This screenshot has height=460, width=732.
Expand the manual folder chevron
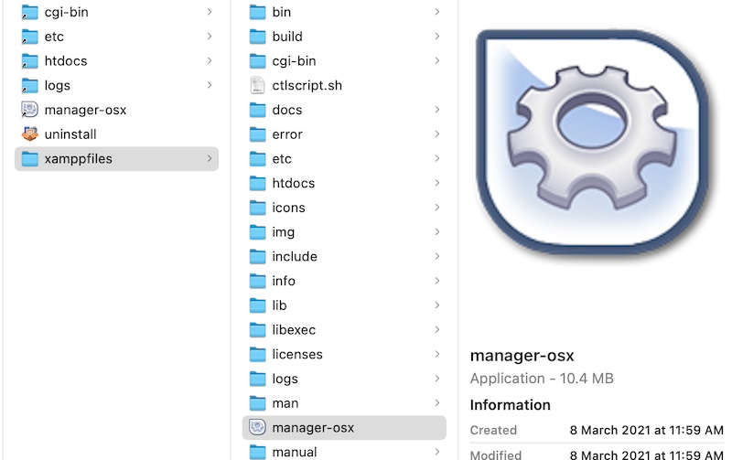pyautogui.click(x=437, y=452)
